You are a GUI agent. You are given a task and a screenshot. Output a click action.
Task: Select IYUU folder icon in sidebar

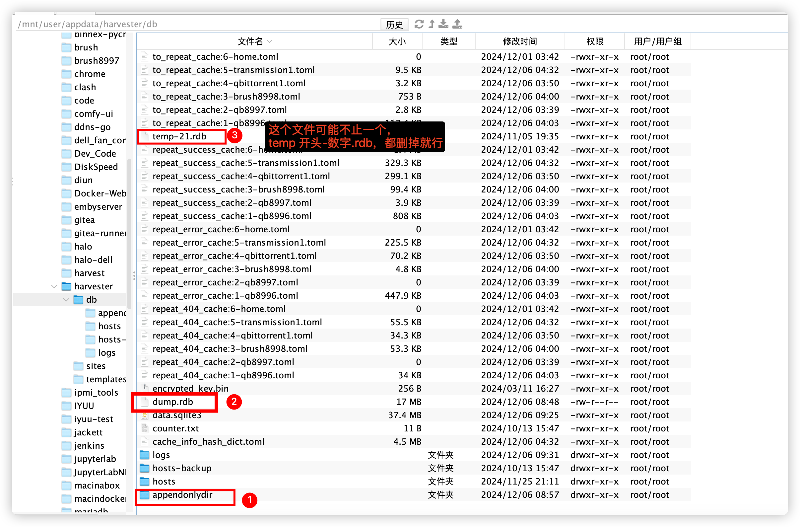[x=67, y=406]
